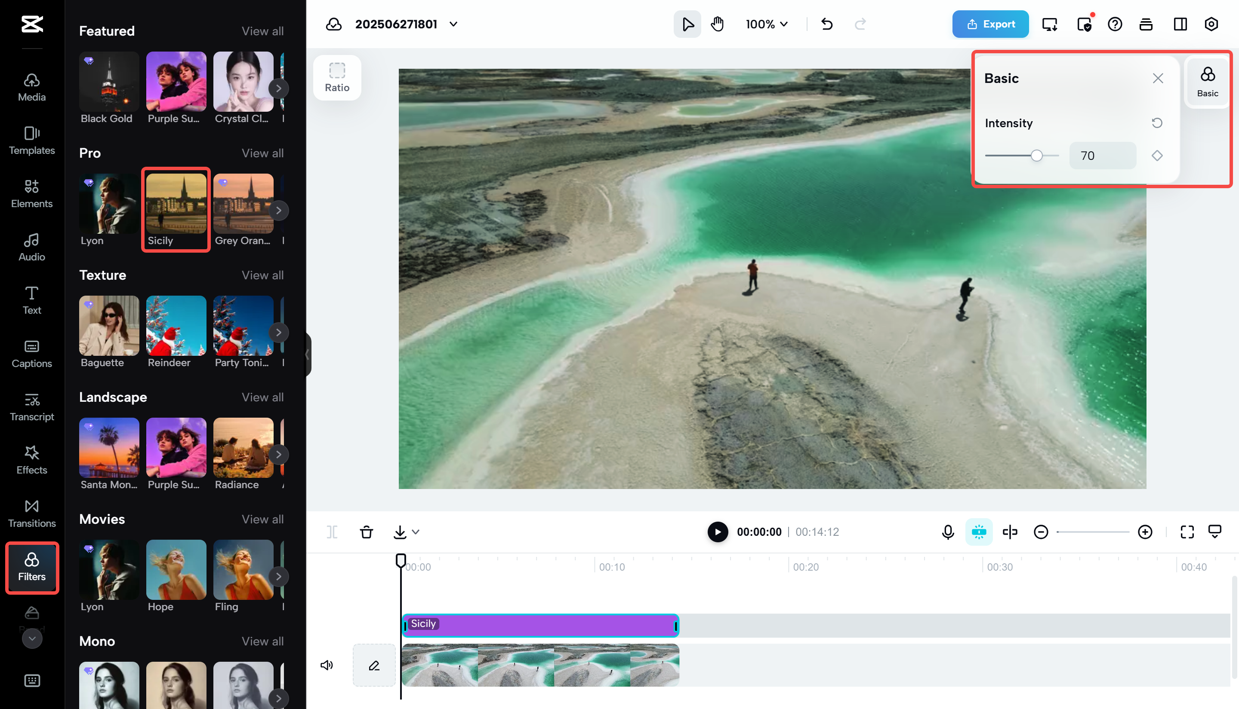Expand project name 202506271801 dropdown
Screen dimensions: 1239x709
coord(453,24)
